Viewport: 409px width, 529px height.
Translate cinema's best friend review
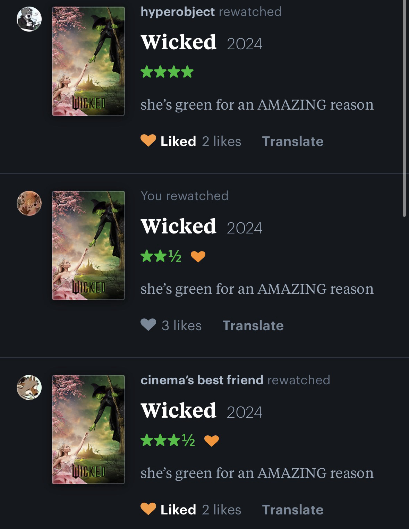[293, 510]
